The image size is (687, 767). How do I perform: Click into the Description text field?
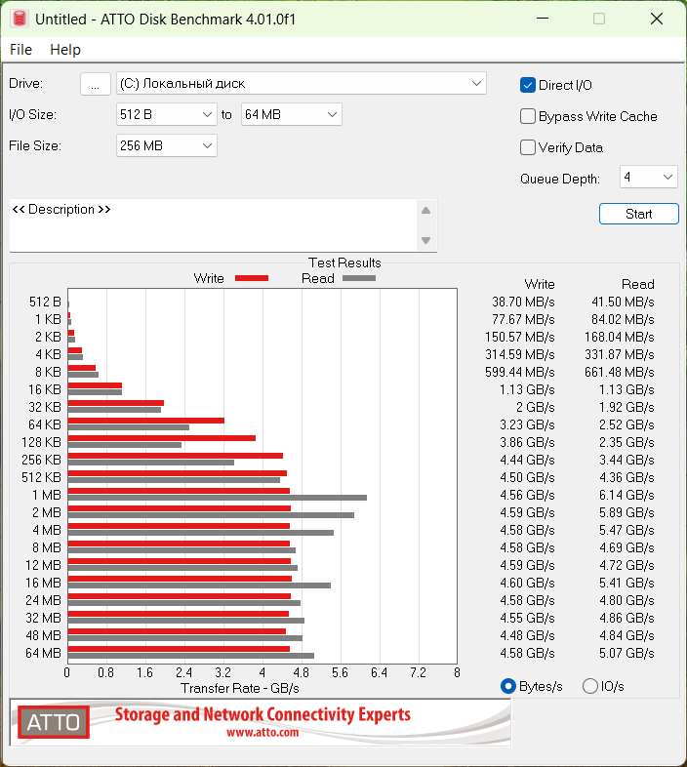[213, 225]
